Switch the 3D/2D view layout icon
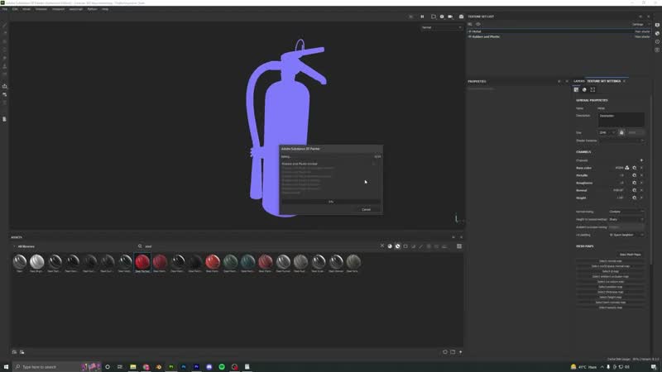The height and width of the screenshot is (372, 662). (433, 17)
